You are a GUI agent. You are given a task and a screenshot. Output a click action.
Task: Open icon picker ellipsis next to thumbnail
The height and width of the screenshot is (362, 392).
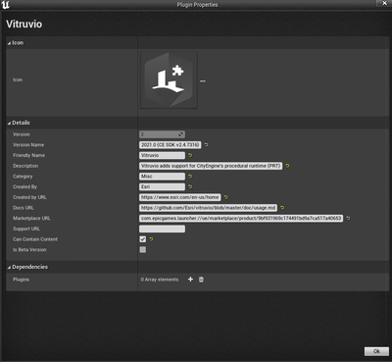point(203,81)
